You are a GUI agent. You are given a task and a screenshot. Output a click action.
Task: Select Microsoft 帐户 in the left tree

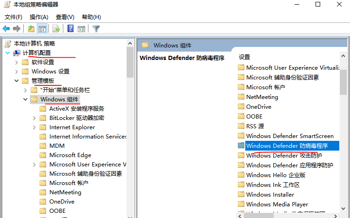click(x=69, y=183)
